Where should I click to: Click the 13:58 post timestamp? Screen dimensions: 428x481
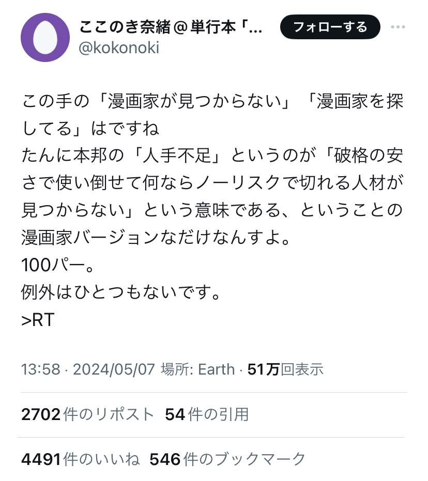(40, 369)
